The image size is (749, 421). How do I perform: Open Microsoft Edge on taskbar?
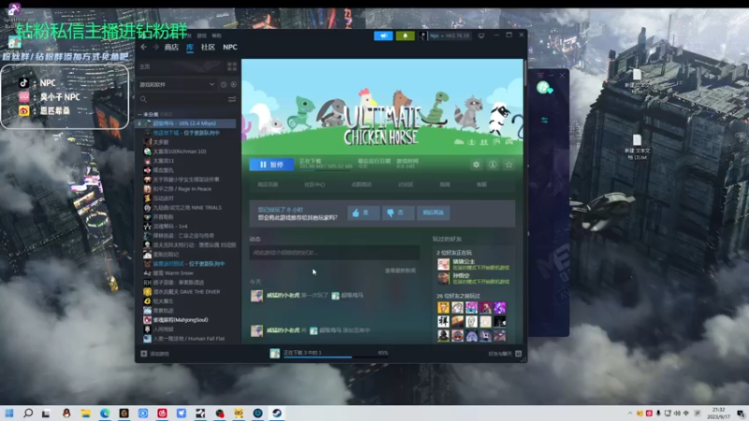coord(105,413)
